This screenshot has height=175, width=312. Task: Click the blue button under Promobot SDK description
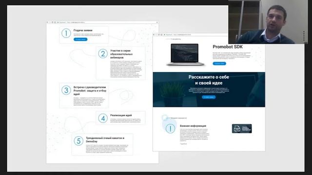tap(219, 64)
